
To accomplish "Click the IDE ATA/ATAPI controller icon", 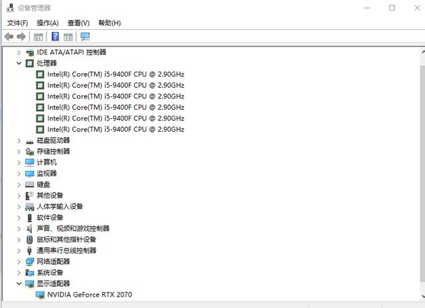I will 30,53.
